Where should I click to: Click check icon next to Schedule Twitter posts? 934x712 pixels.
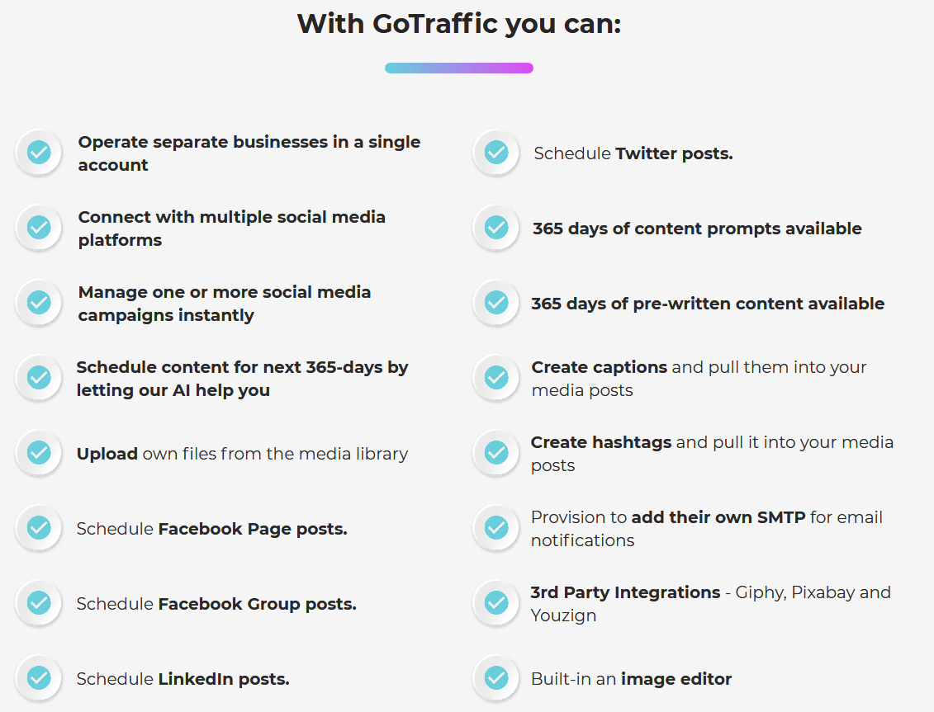click(495, 153)
